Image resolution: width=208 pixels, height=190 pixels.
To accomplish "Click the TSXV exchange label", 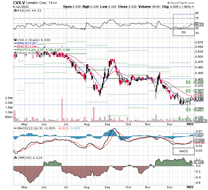I will [x=53, y=3].
